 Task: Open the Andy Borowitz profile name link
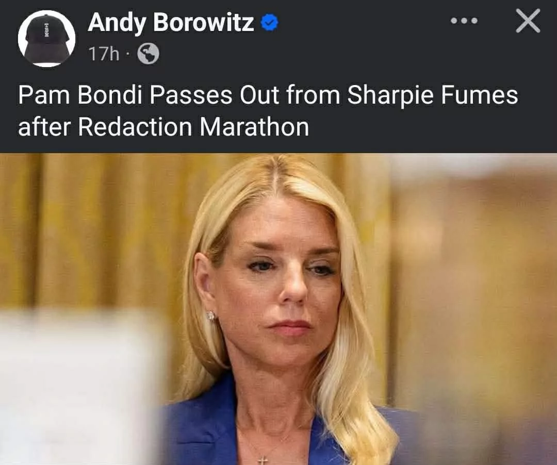(x=171, y=22)
